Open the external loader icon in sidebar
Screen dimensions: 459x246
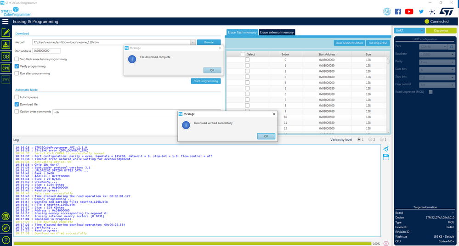[x=6, y=217]
